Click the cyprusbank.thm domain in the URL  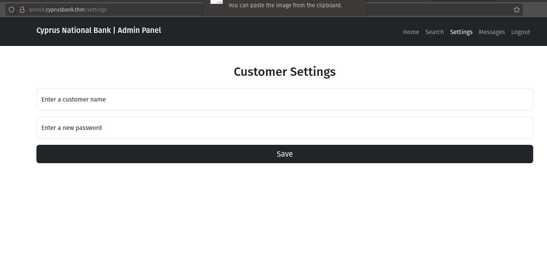pos(65,10)
